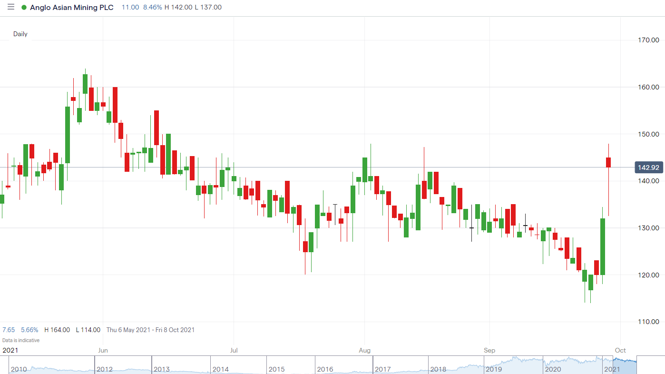Click the Anglo Asian Mining PLC title
The width and height of the screenshot is (665, 374).
coord(71,8)
